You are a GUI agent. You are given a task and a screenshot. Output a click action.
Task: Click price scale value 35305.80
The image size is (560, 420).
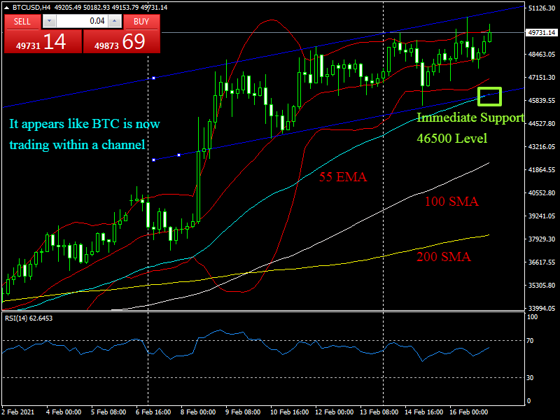(x=542, y=286)
